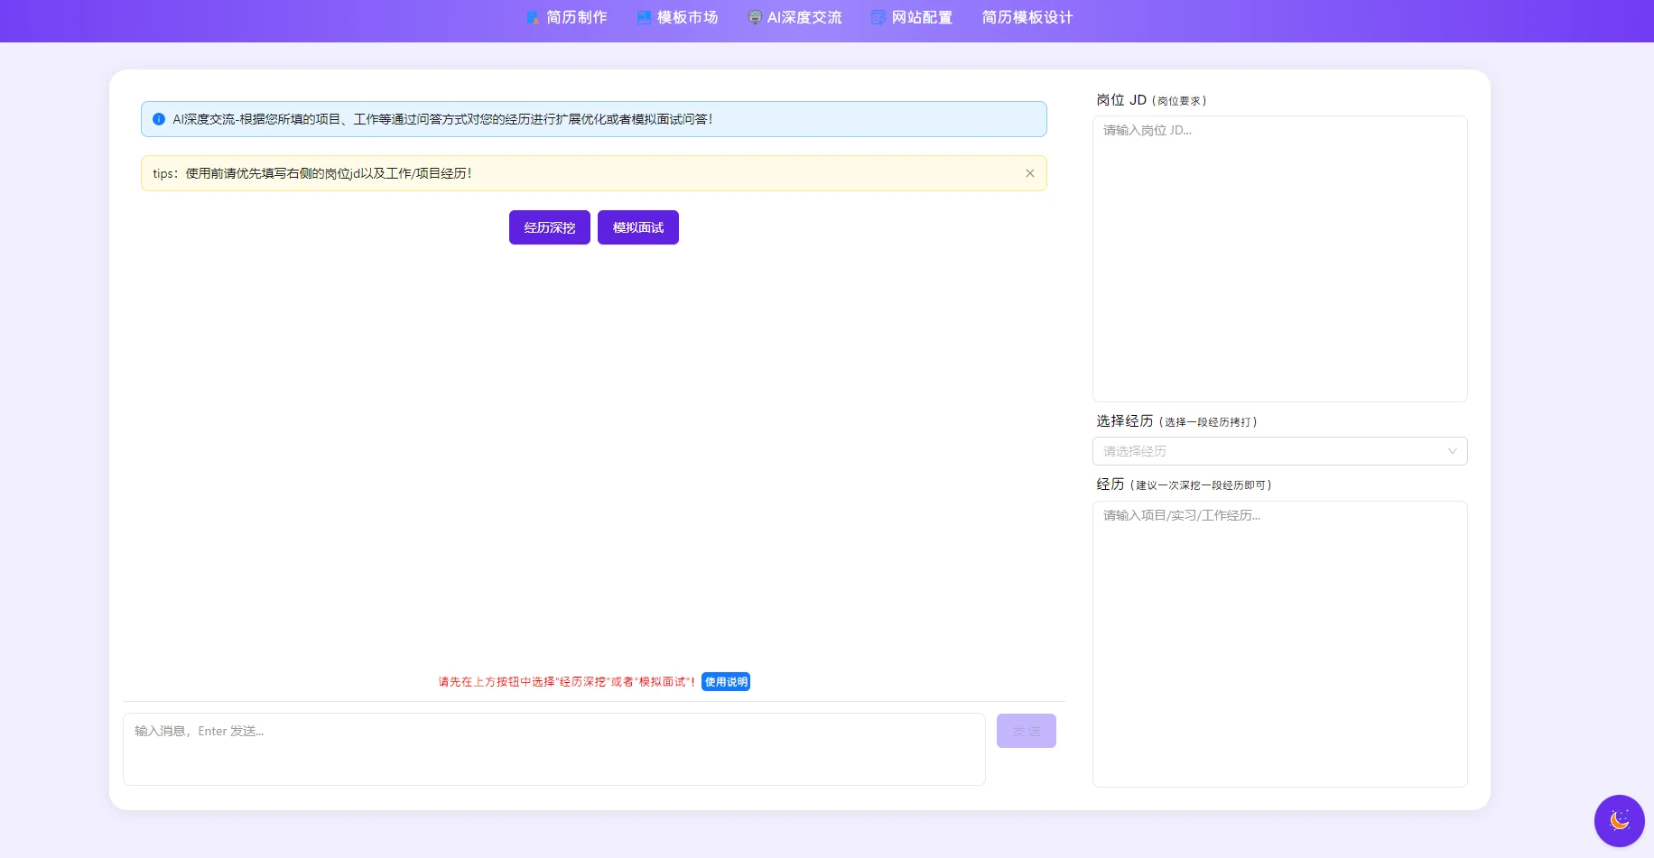
Task: Go to 简历模板设计
Action: [x=1027, y=17]
